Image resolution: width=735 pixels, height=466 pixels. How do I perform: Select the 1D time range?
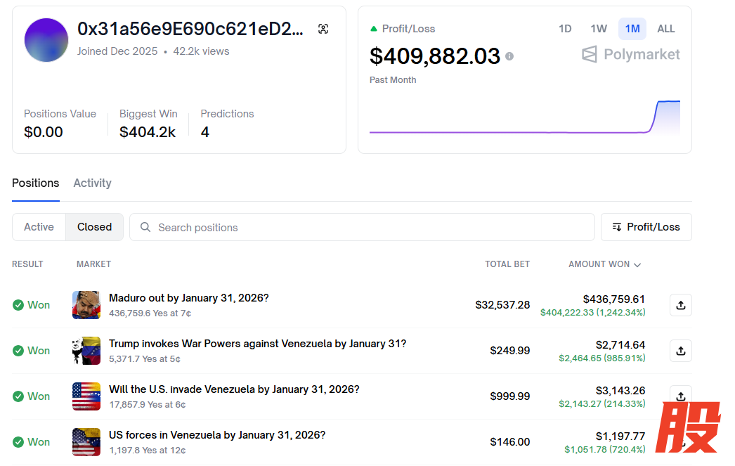pos(565,29)
